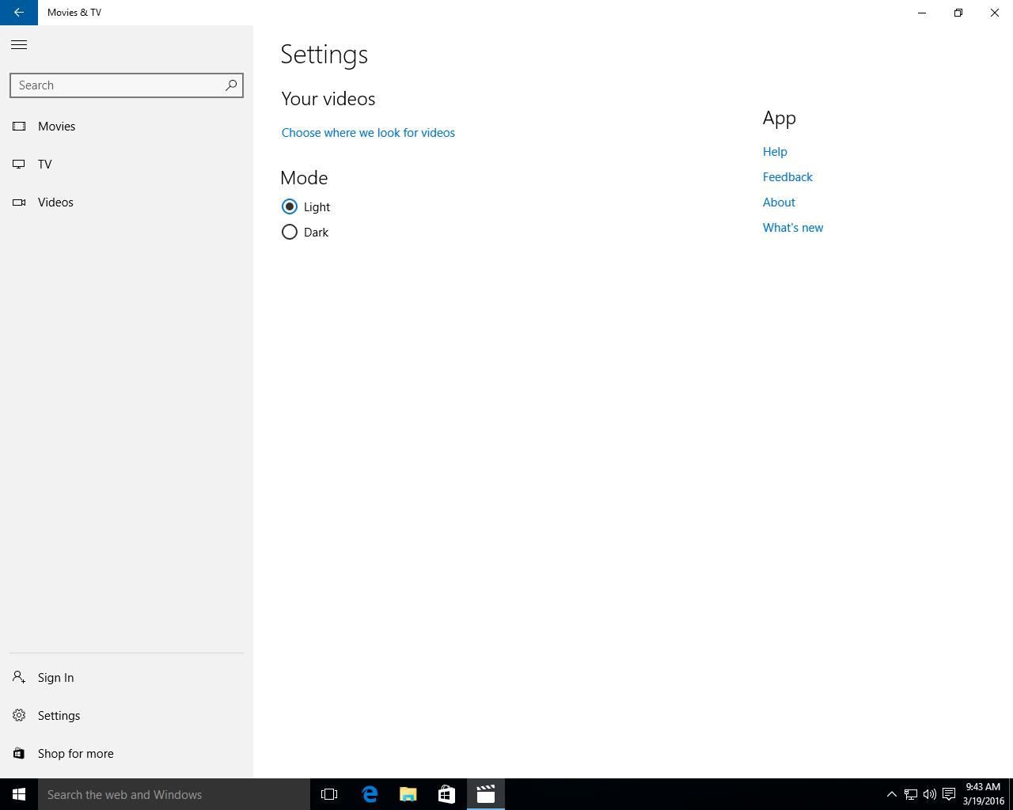Screen dimensions: 1013x810
Task: Close the Movies & TV window
Action: pyautogui.click(x=995, y=13)
